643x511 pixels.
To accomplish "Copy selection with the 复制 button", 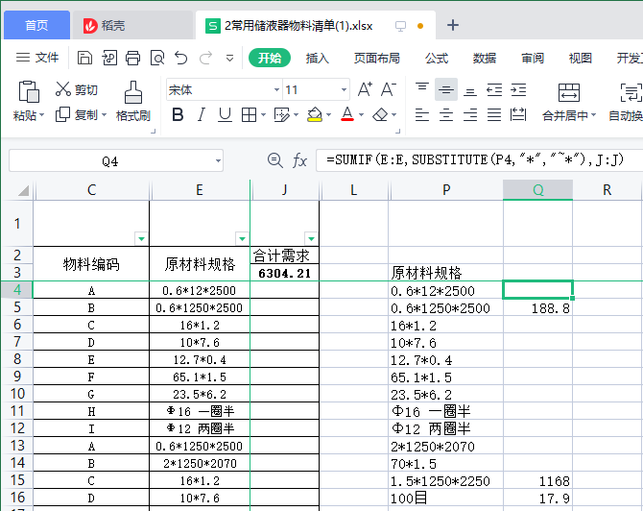I will click(77, 114).
